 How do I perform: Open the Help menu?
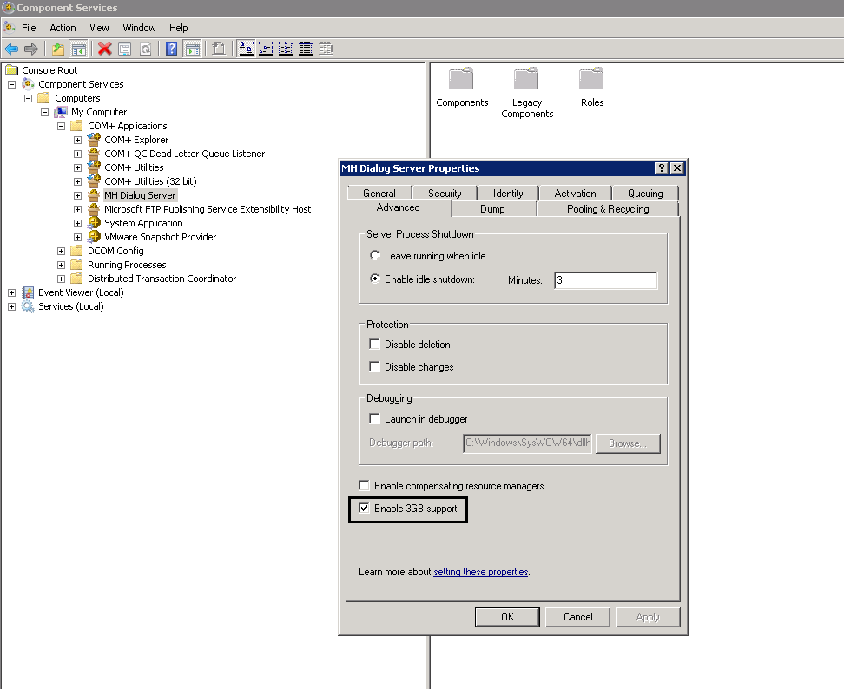[x=178, y=28]
